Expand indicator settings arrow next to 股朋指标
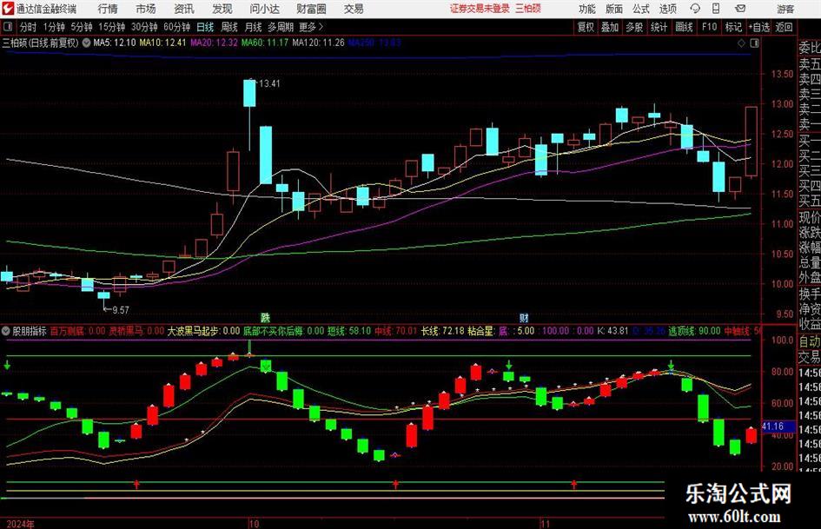821x529 pixels. 6,331
